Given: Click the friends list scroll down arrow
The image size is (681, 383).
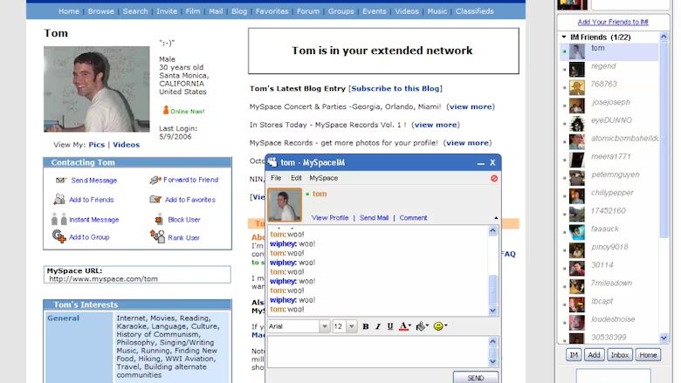Looking at the screenshot, I should pyautogui.click(x=664, y=338).
